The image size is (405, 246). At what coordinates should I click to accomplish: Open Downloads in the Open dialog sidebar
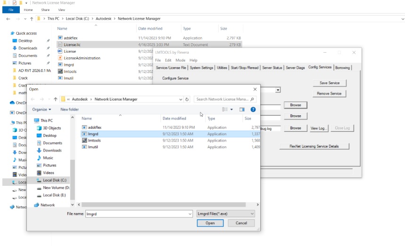click(x=52, y=150)
